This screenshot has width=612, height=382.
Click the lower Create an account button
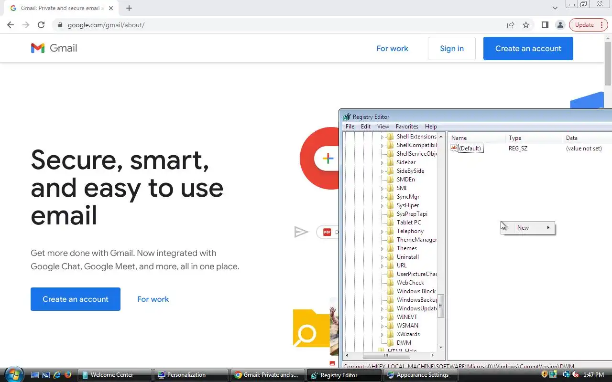pos(76,299)
